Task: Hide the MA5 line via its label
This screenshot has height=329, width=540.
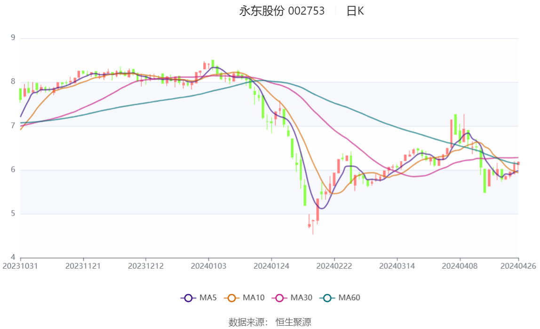Action: (208, 297)
